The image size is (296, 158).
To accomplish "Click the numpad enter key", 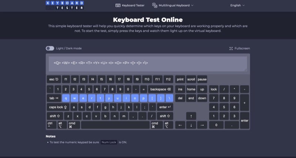I will click(x=245, y=120).
